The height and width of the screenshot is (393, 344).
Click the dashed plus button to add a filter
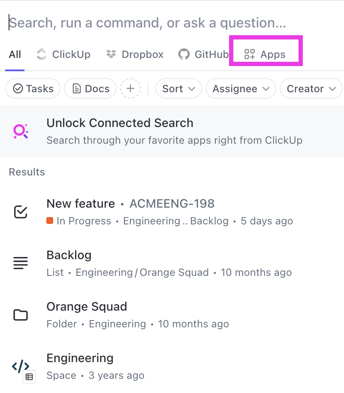(x=130, y=88)
